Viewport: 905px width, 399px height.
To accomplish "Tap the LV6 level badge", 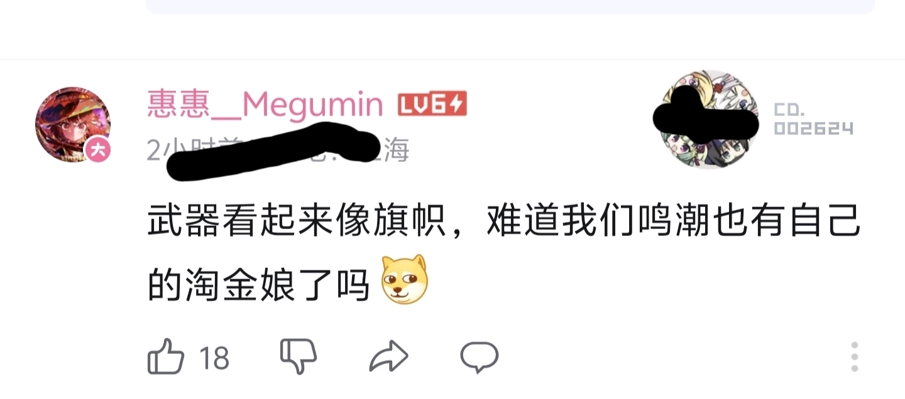I will (432, 105).
